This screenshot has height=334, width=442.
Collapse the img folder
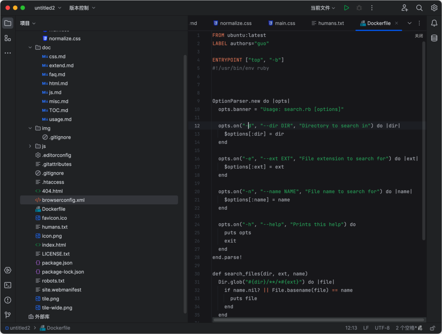[x=30, y=128]
